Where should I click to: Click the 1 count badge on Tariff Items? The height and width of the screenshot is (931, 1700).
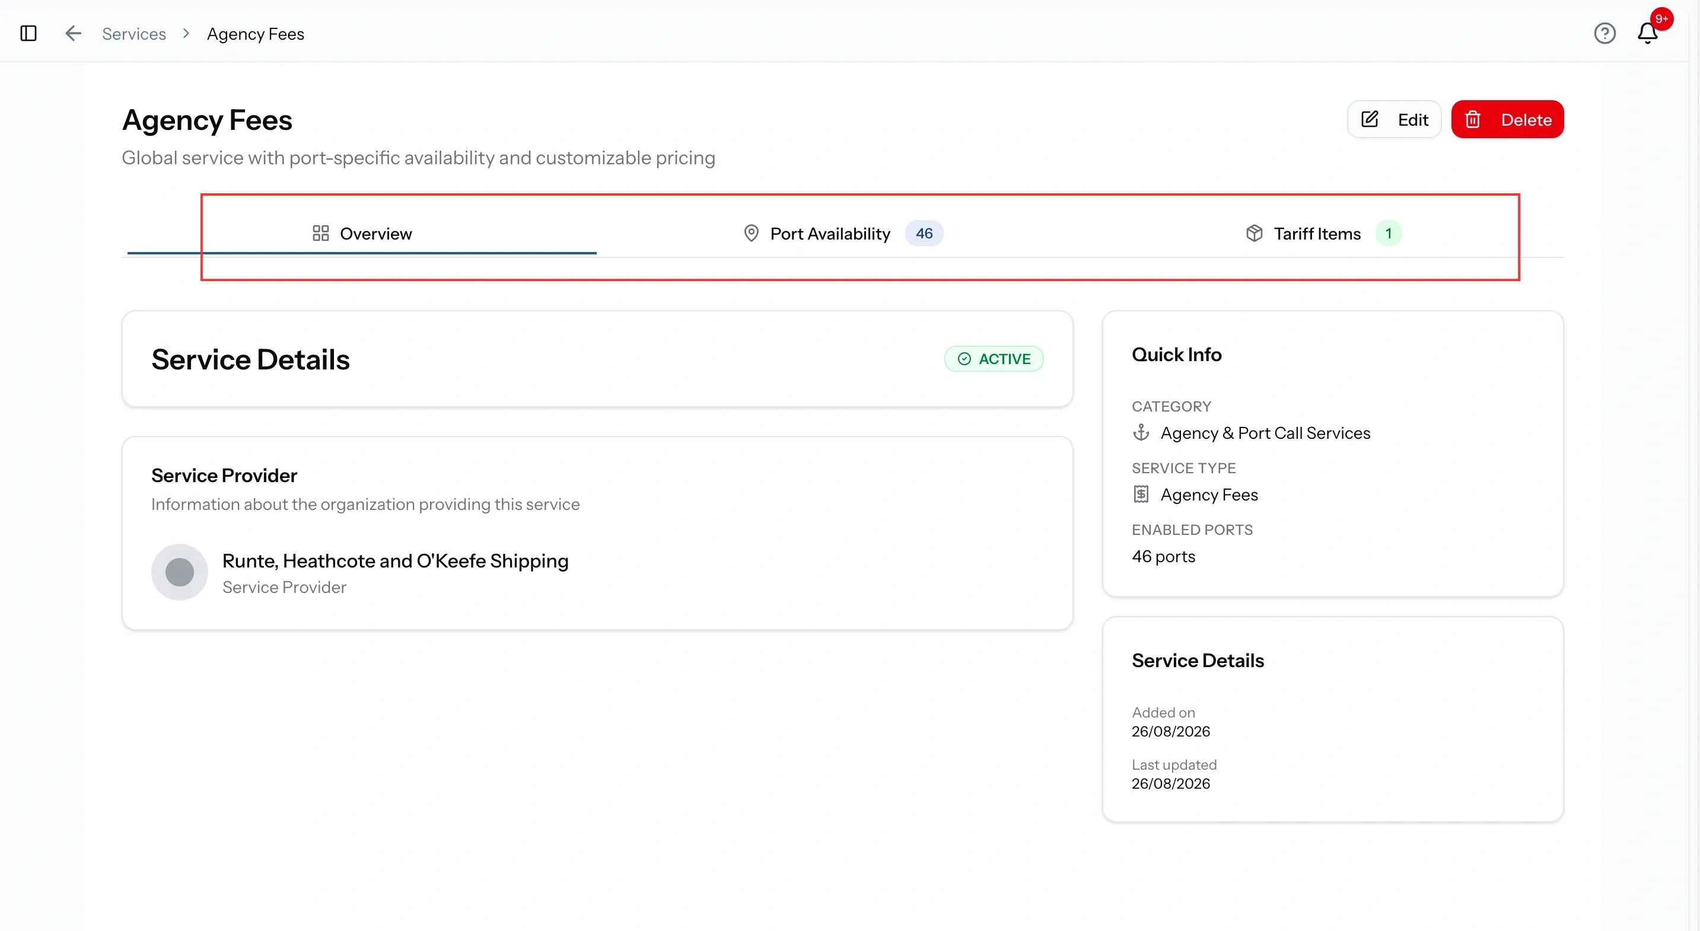tap(1389, 234)
